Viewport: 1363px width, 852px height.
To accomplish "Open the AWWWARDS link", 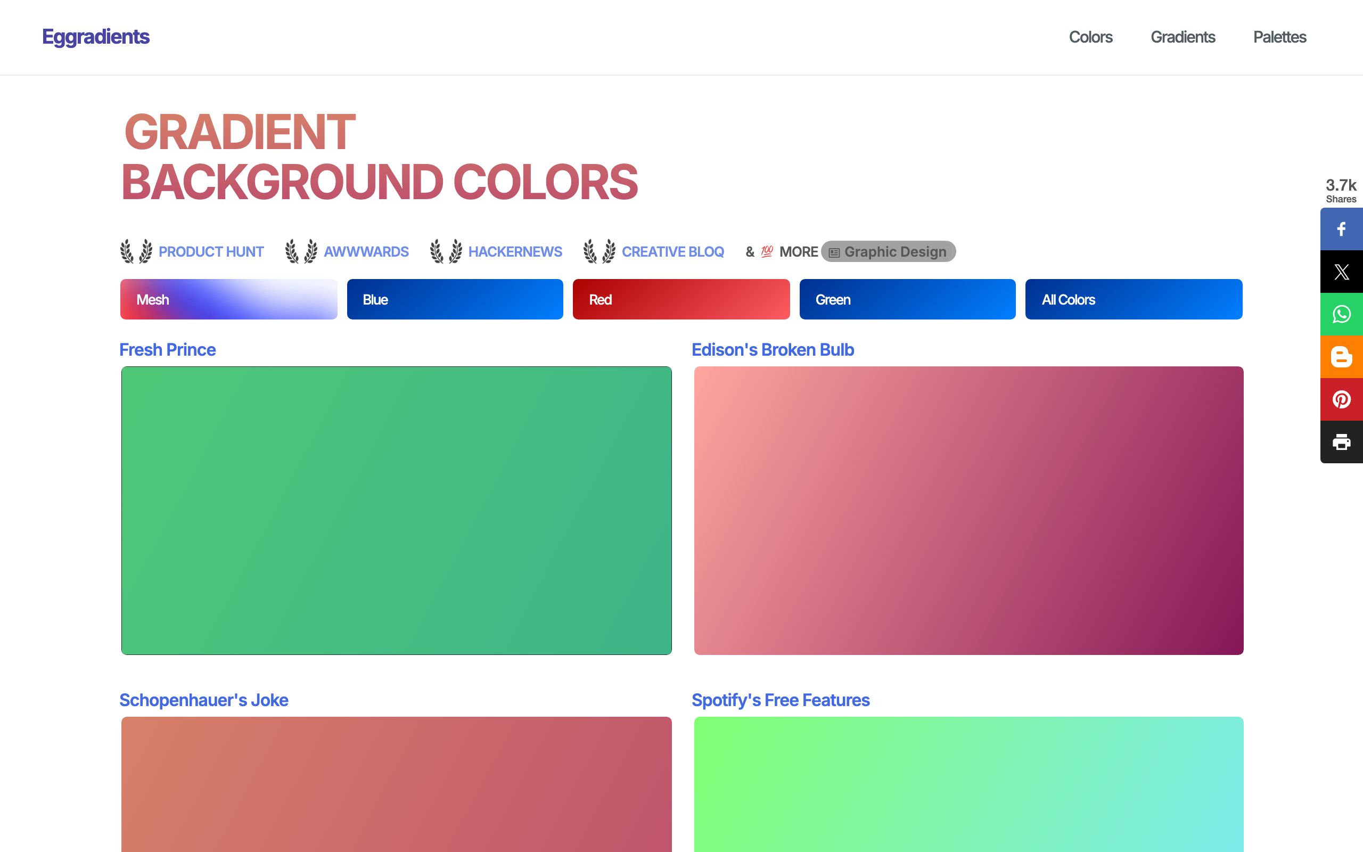I will [366, 252].
